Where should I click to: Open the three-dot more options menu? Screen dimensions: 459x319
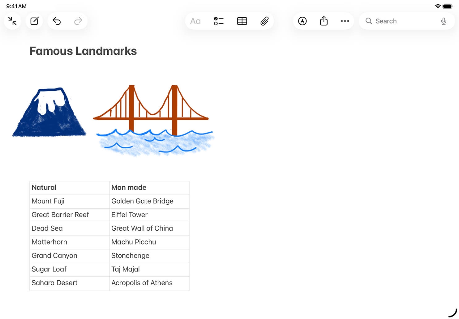point(345,21)
